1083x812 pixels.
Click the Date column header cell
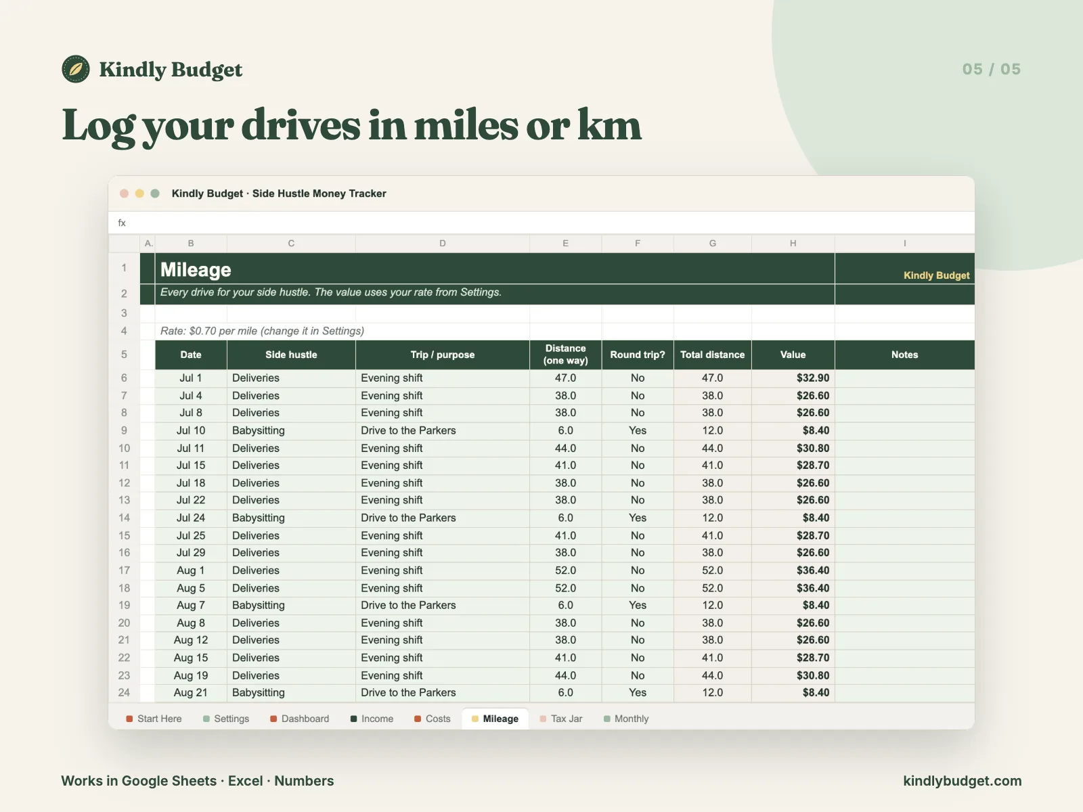pyautogui.click(x=191, y=355)
